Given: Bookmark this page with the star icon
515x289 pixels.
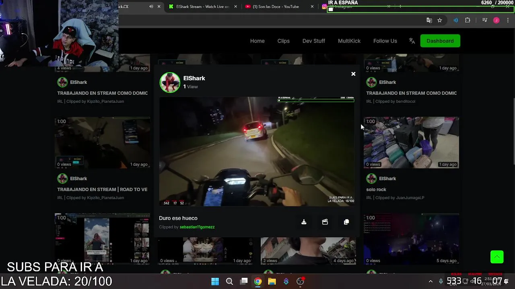Looking at the screenshot, I should [x=440, y=20].
